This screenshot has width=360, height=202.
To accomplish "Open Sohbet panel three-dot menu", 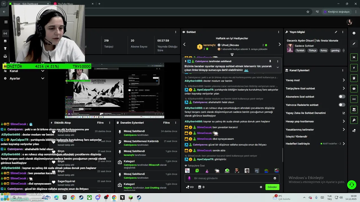I will (279, 32).
